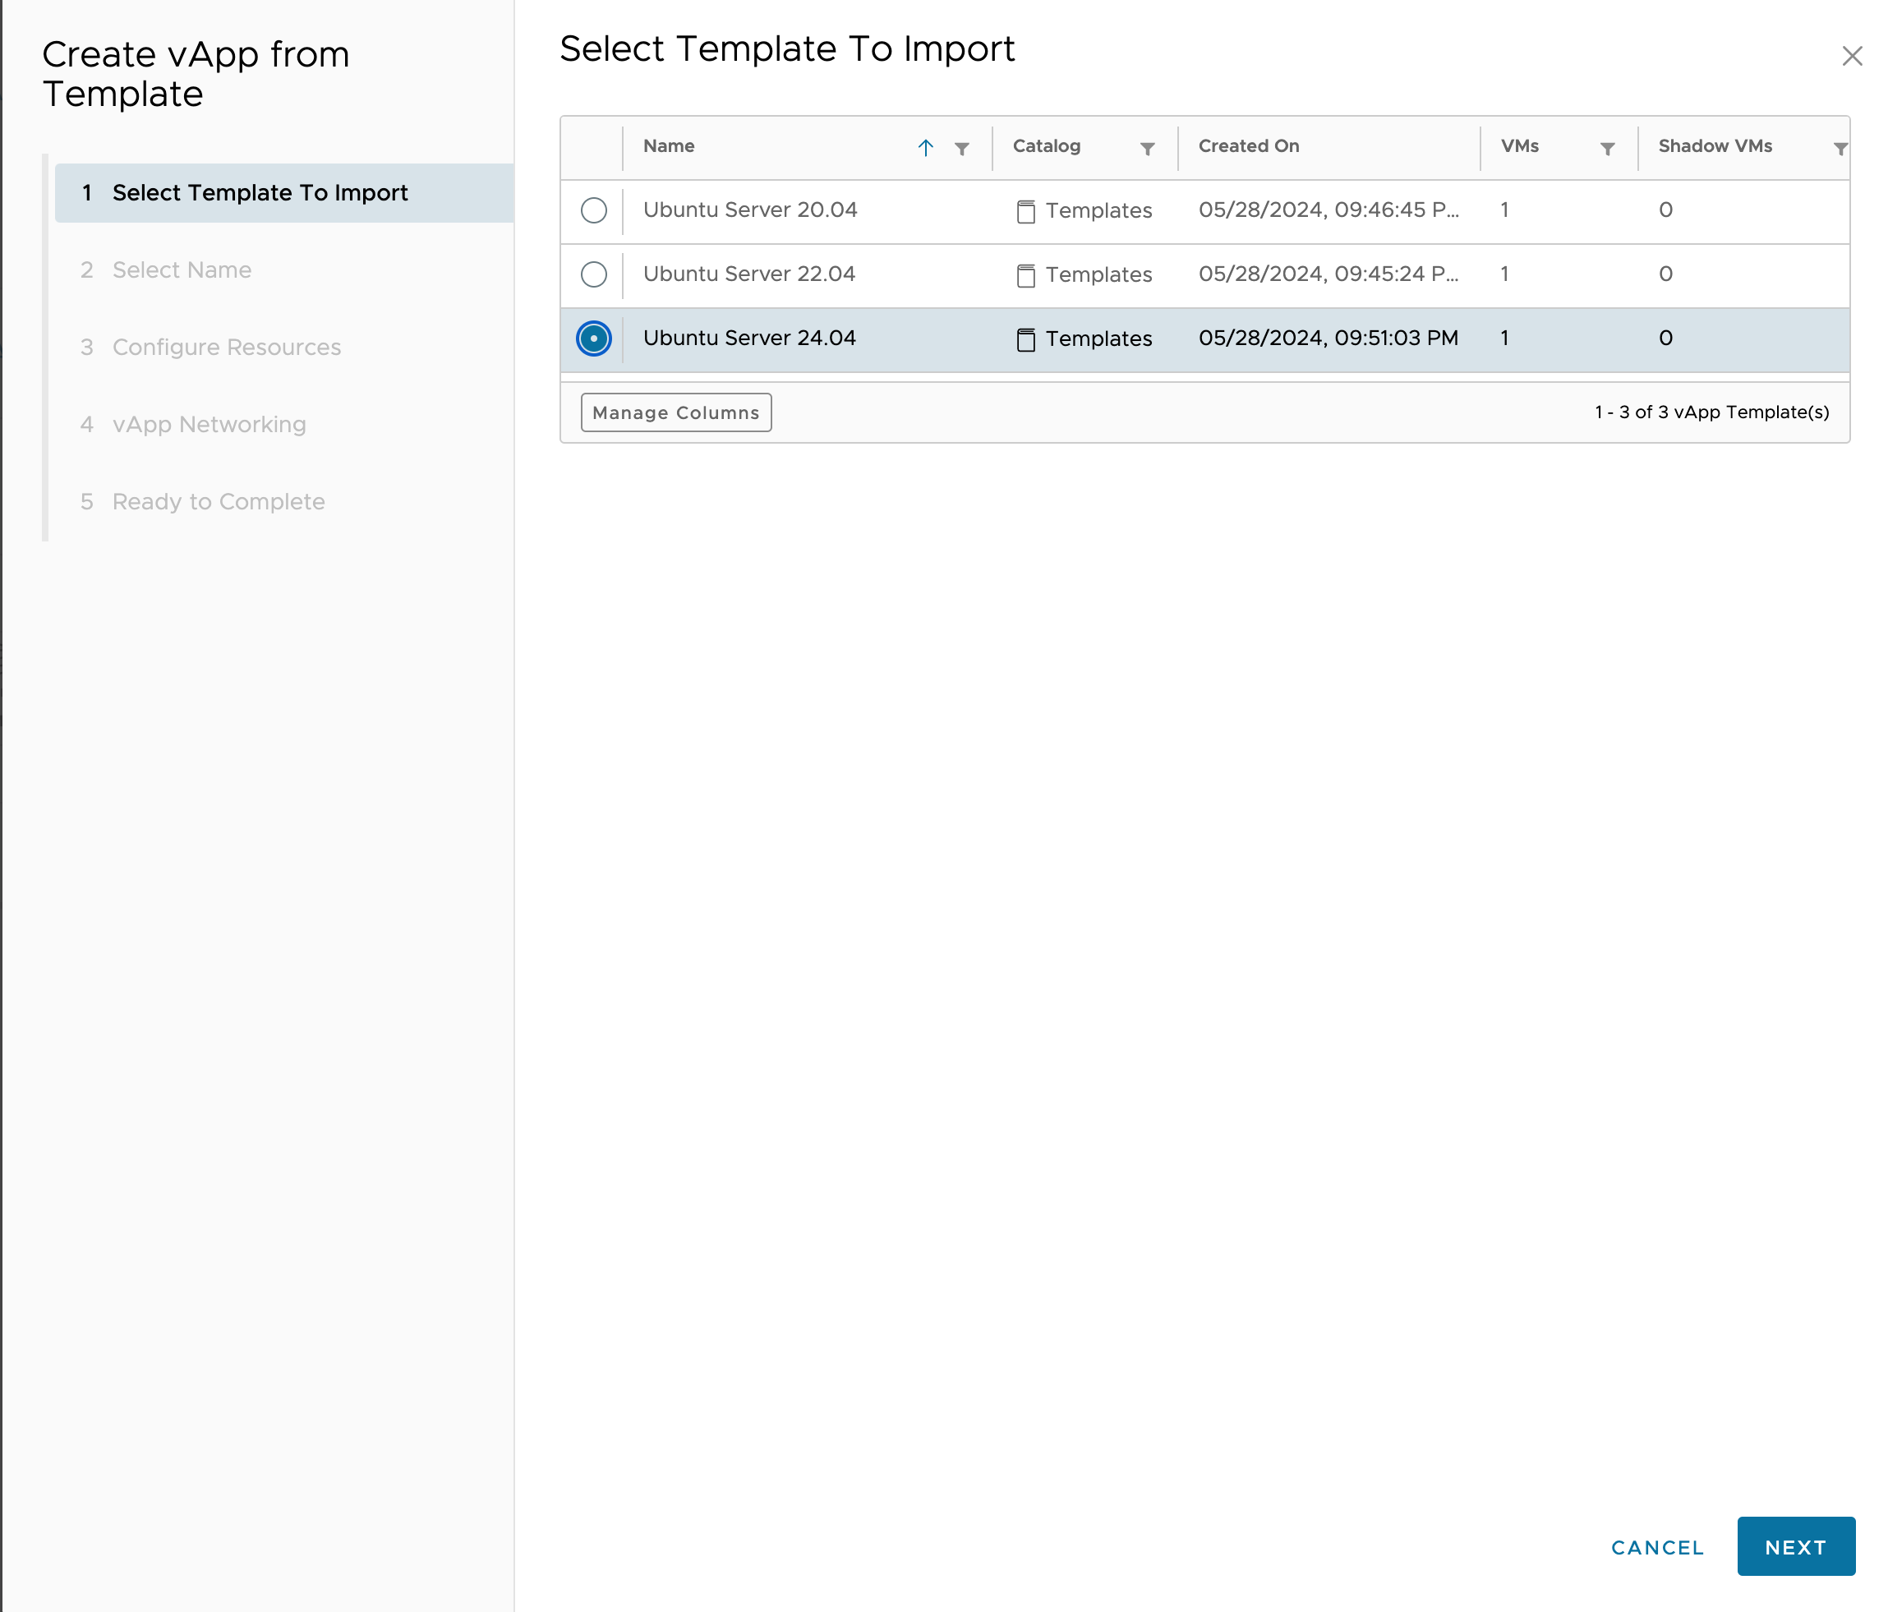Click the Templates catalog icon for Ubuntu 20.04
Viewport: 1888px width, 1612px height.
[x=1023, y=210]
